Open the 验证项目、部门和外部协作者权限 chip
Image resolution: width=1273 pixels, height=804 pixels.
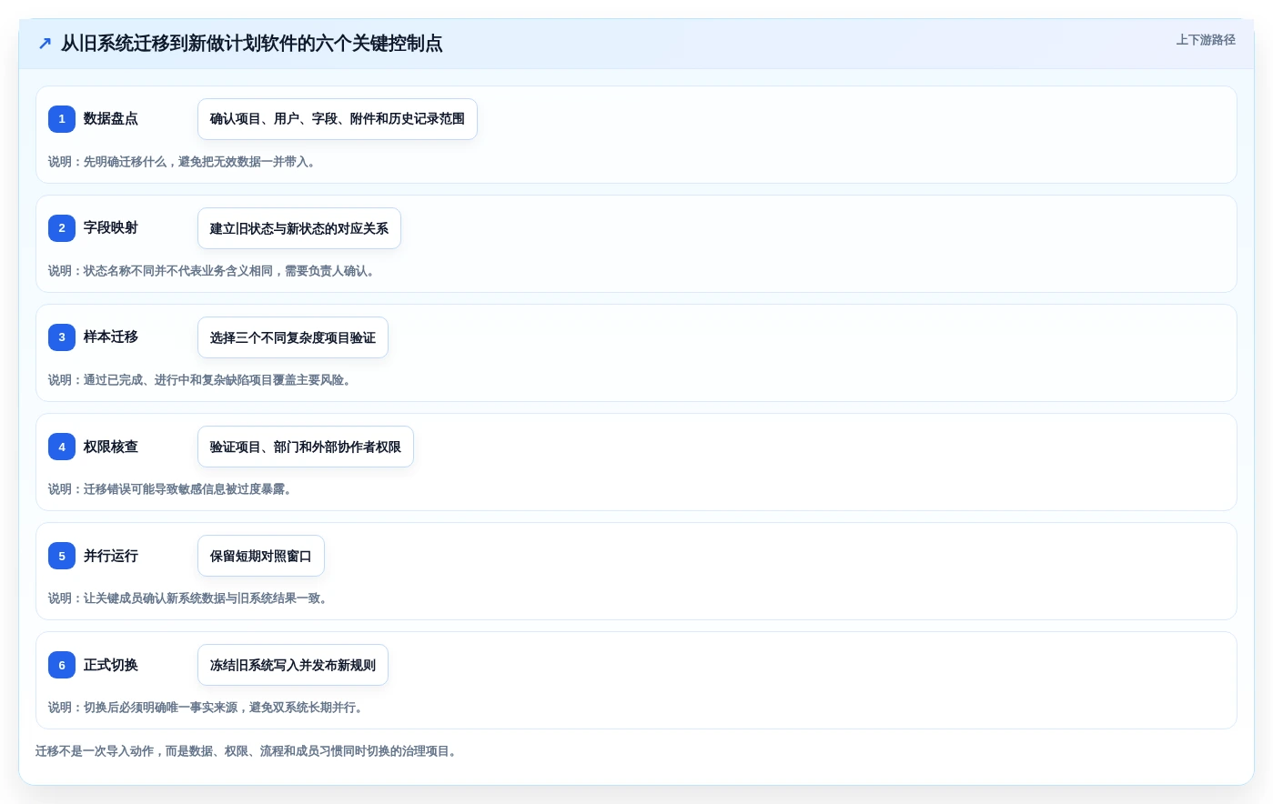point(306,447)
